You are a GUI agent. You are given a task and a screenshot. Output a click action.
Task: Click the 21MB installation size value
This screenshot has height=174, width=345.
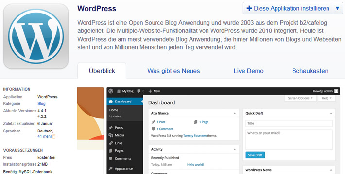click(x=42, y=164)
